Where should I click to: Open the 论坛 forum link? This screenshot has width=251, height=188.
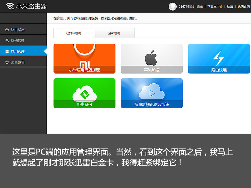point(230,7)
